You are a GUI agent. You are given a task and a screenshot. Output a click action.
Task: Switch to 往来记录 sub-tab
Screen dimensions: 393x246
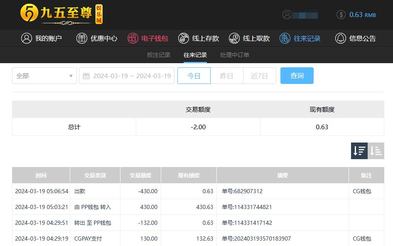click(195, 55)
